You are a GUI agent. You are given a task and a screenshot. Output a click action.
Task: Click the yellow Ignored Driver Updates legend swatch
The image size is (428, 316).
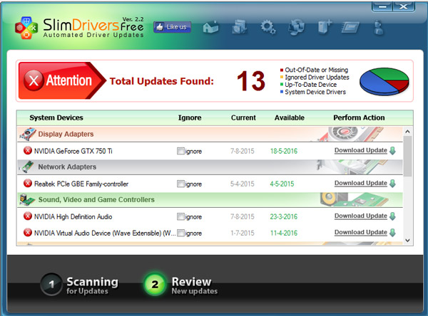click(282, 78)
